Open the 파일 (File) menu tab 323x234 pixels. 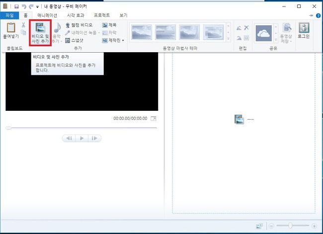point(9,15)
